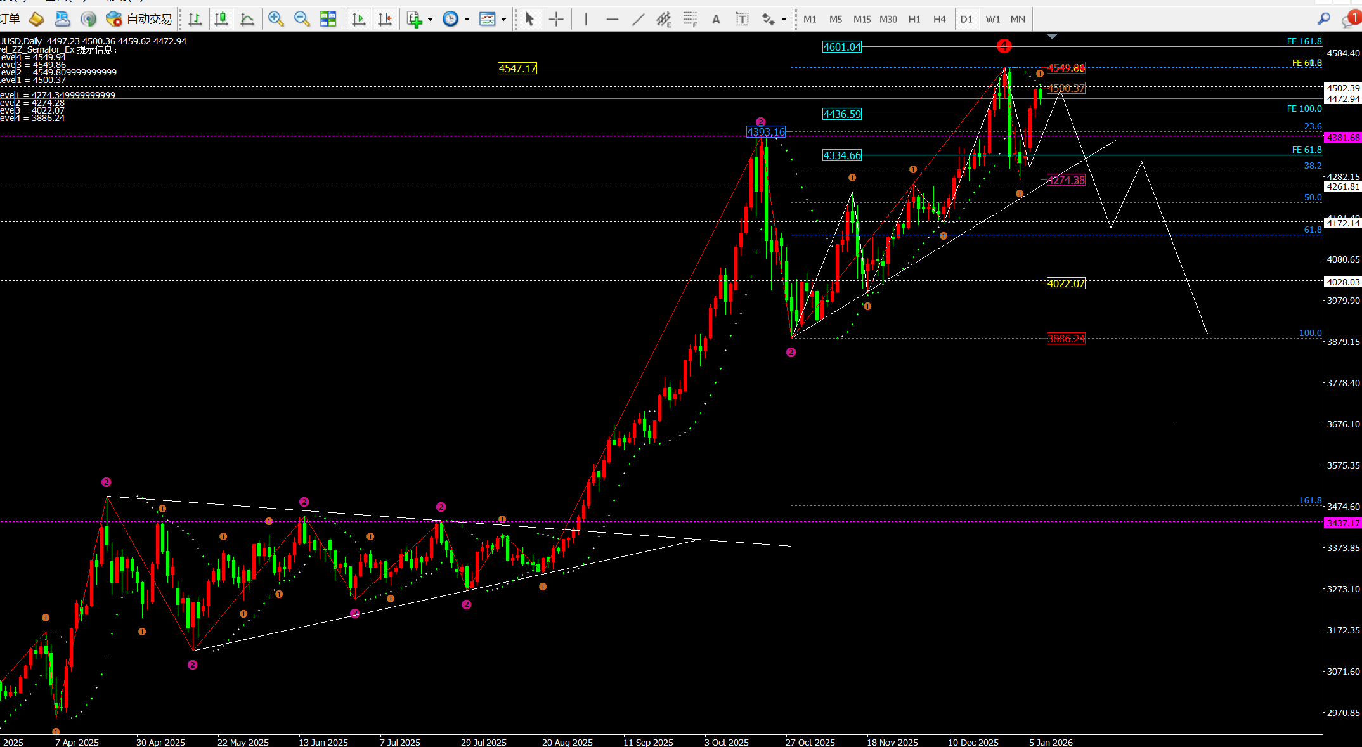Expand the templates dropdown arrow
Viewport: 1362px width, 747px height.
[x=504, y=20]
